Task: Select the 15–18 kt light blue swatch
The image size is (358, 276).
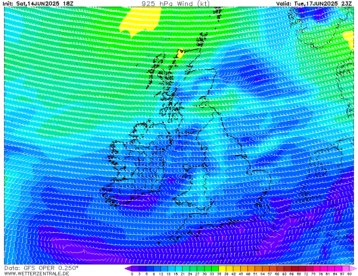Action: tap(172, 269)
